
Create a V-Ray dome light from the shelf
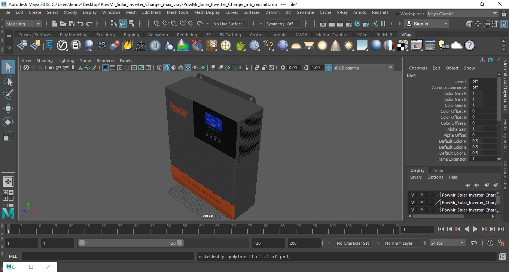[296, 46]
